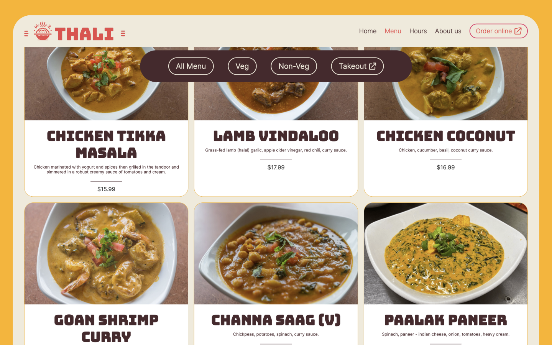Filter menu by Non-Veg dishes
552x345 pixels.
pyautogui.click(x=294, y=66)
